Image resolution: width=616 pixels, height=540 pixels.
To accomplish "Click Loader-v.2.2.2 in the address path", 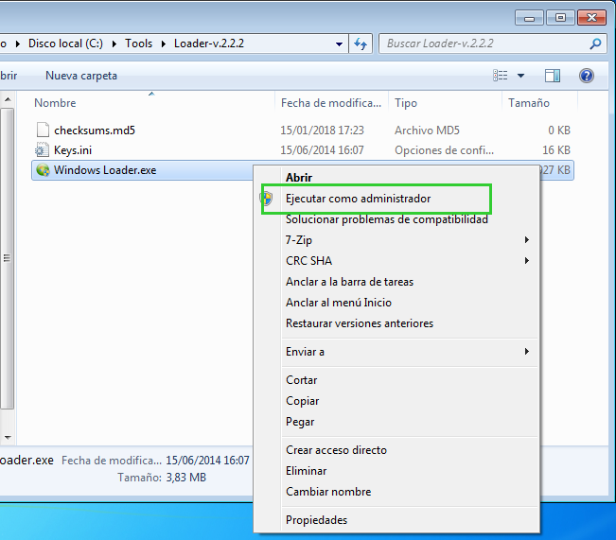I will [x=208, y=44].
